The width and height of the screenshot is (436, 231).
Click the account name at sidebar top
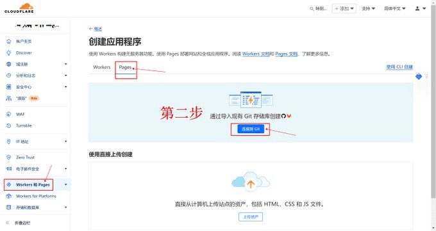pyautogui.click(x=37, y=26)
